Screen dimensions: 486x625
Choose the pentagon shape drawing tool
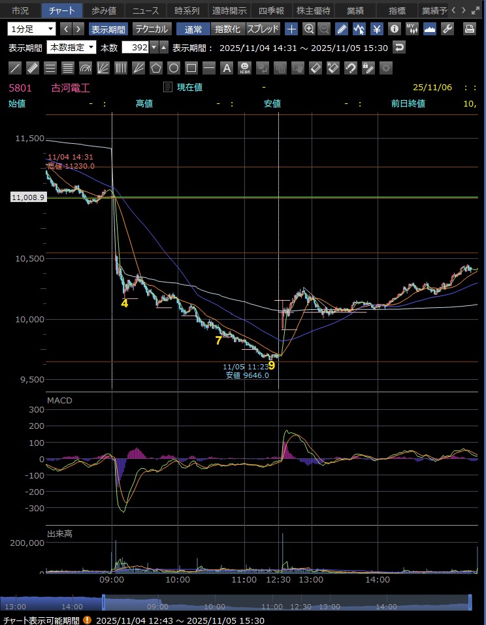[x=156, y=68]
